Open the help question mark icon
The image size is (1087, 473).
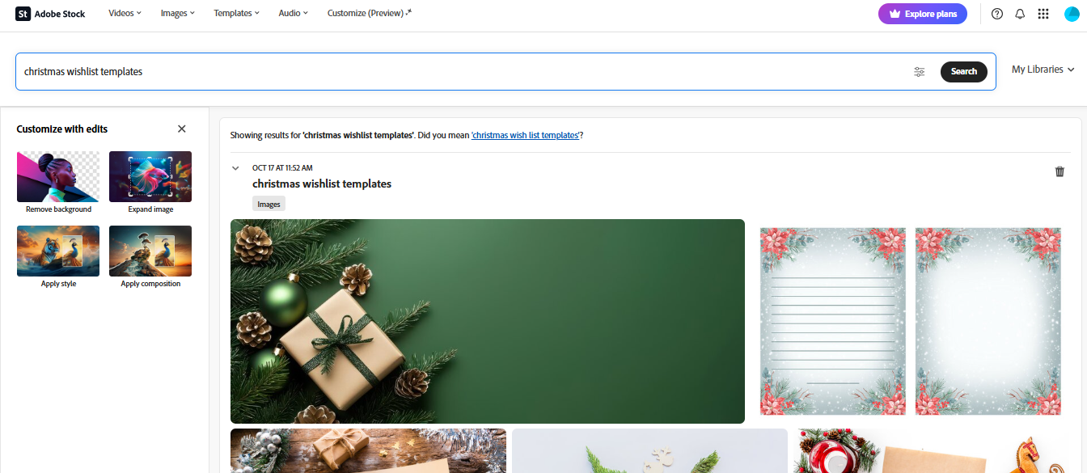point(997,14)
